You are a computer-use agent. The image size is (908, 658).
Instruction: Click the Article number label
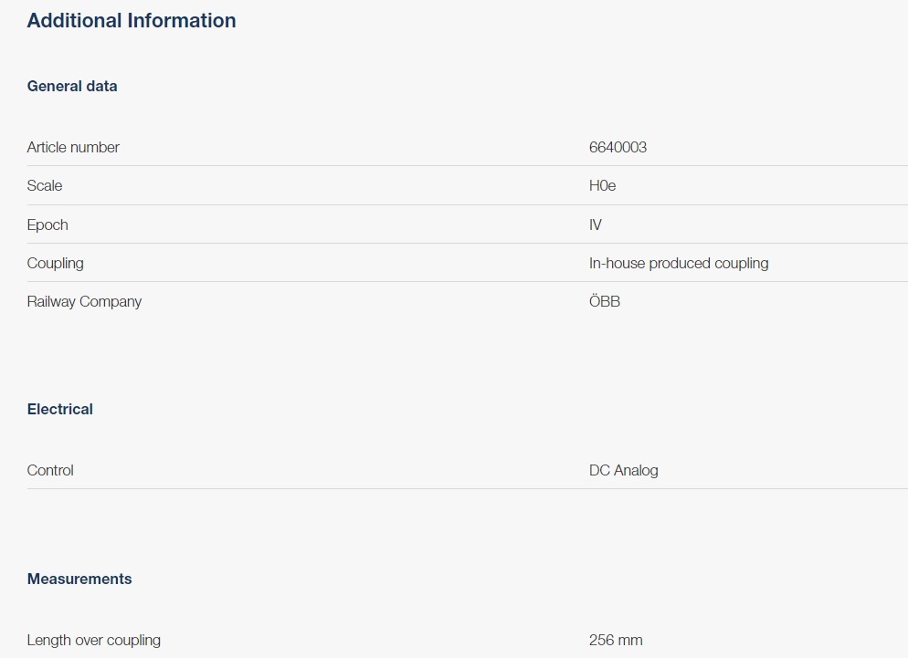click(x=73, y=148)
